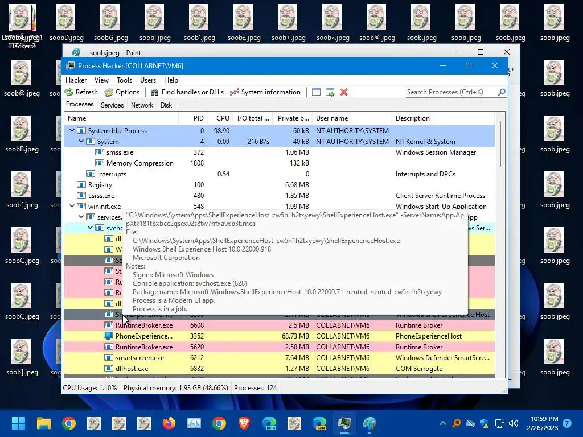Click the Processes: 124 status entry
This screenshot has width=583, height=437.
256,388
